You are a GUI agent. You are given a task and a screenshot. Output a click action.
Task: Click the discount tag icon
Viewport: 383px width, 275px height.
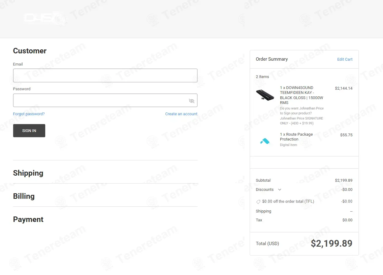click(258, 202)
